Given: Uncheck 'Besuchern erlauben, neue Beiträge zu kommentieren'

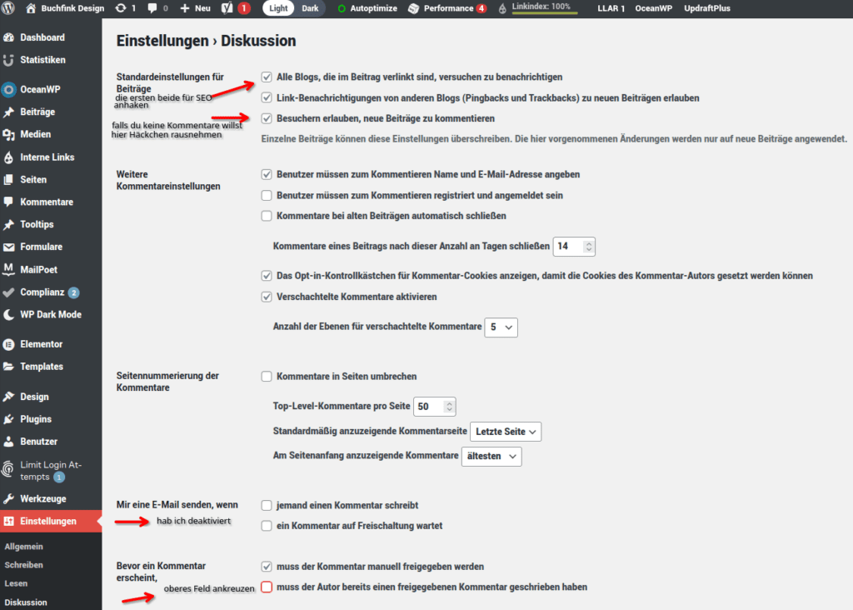Looking at the screenshot, I should tap(267, 118).
